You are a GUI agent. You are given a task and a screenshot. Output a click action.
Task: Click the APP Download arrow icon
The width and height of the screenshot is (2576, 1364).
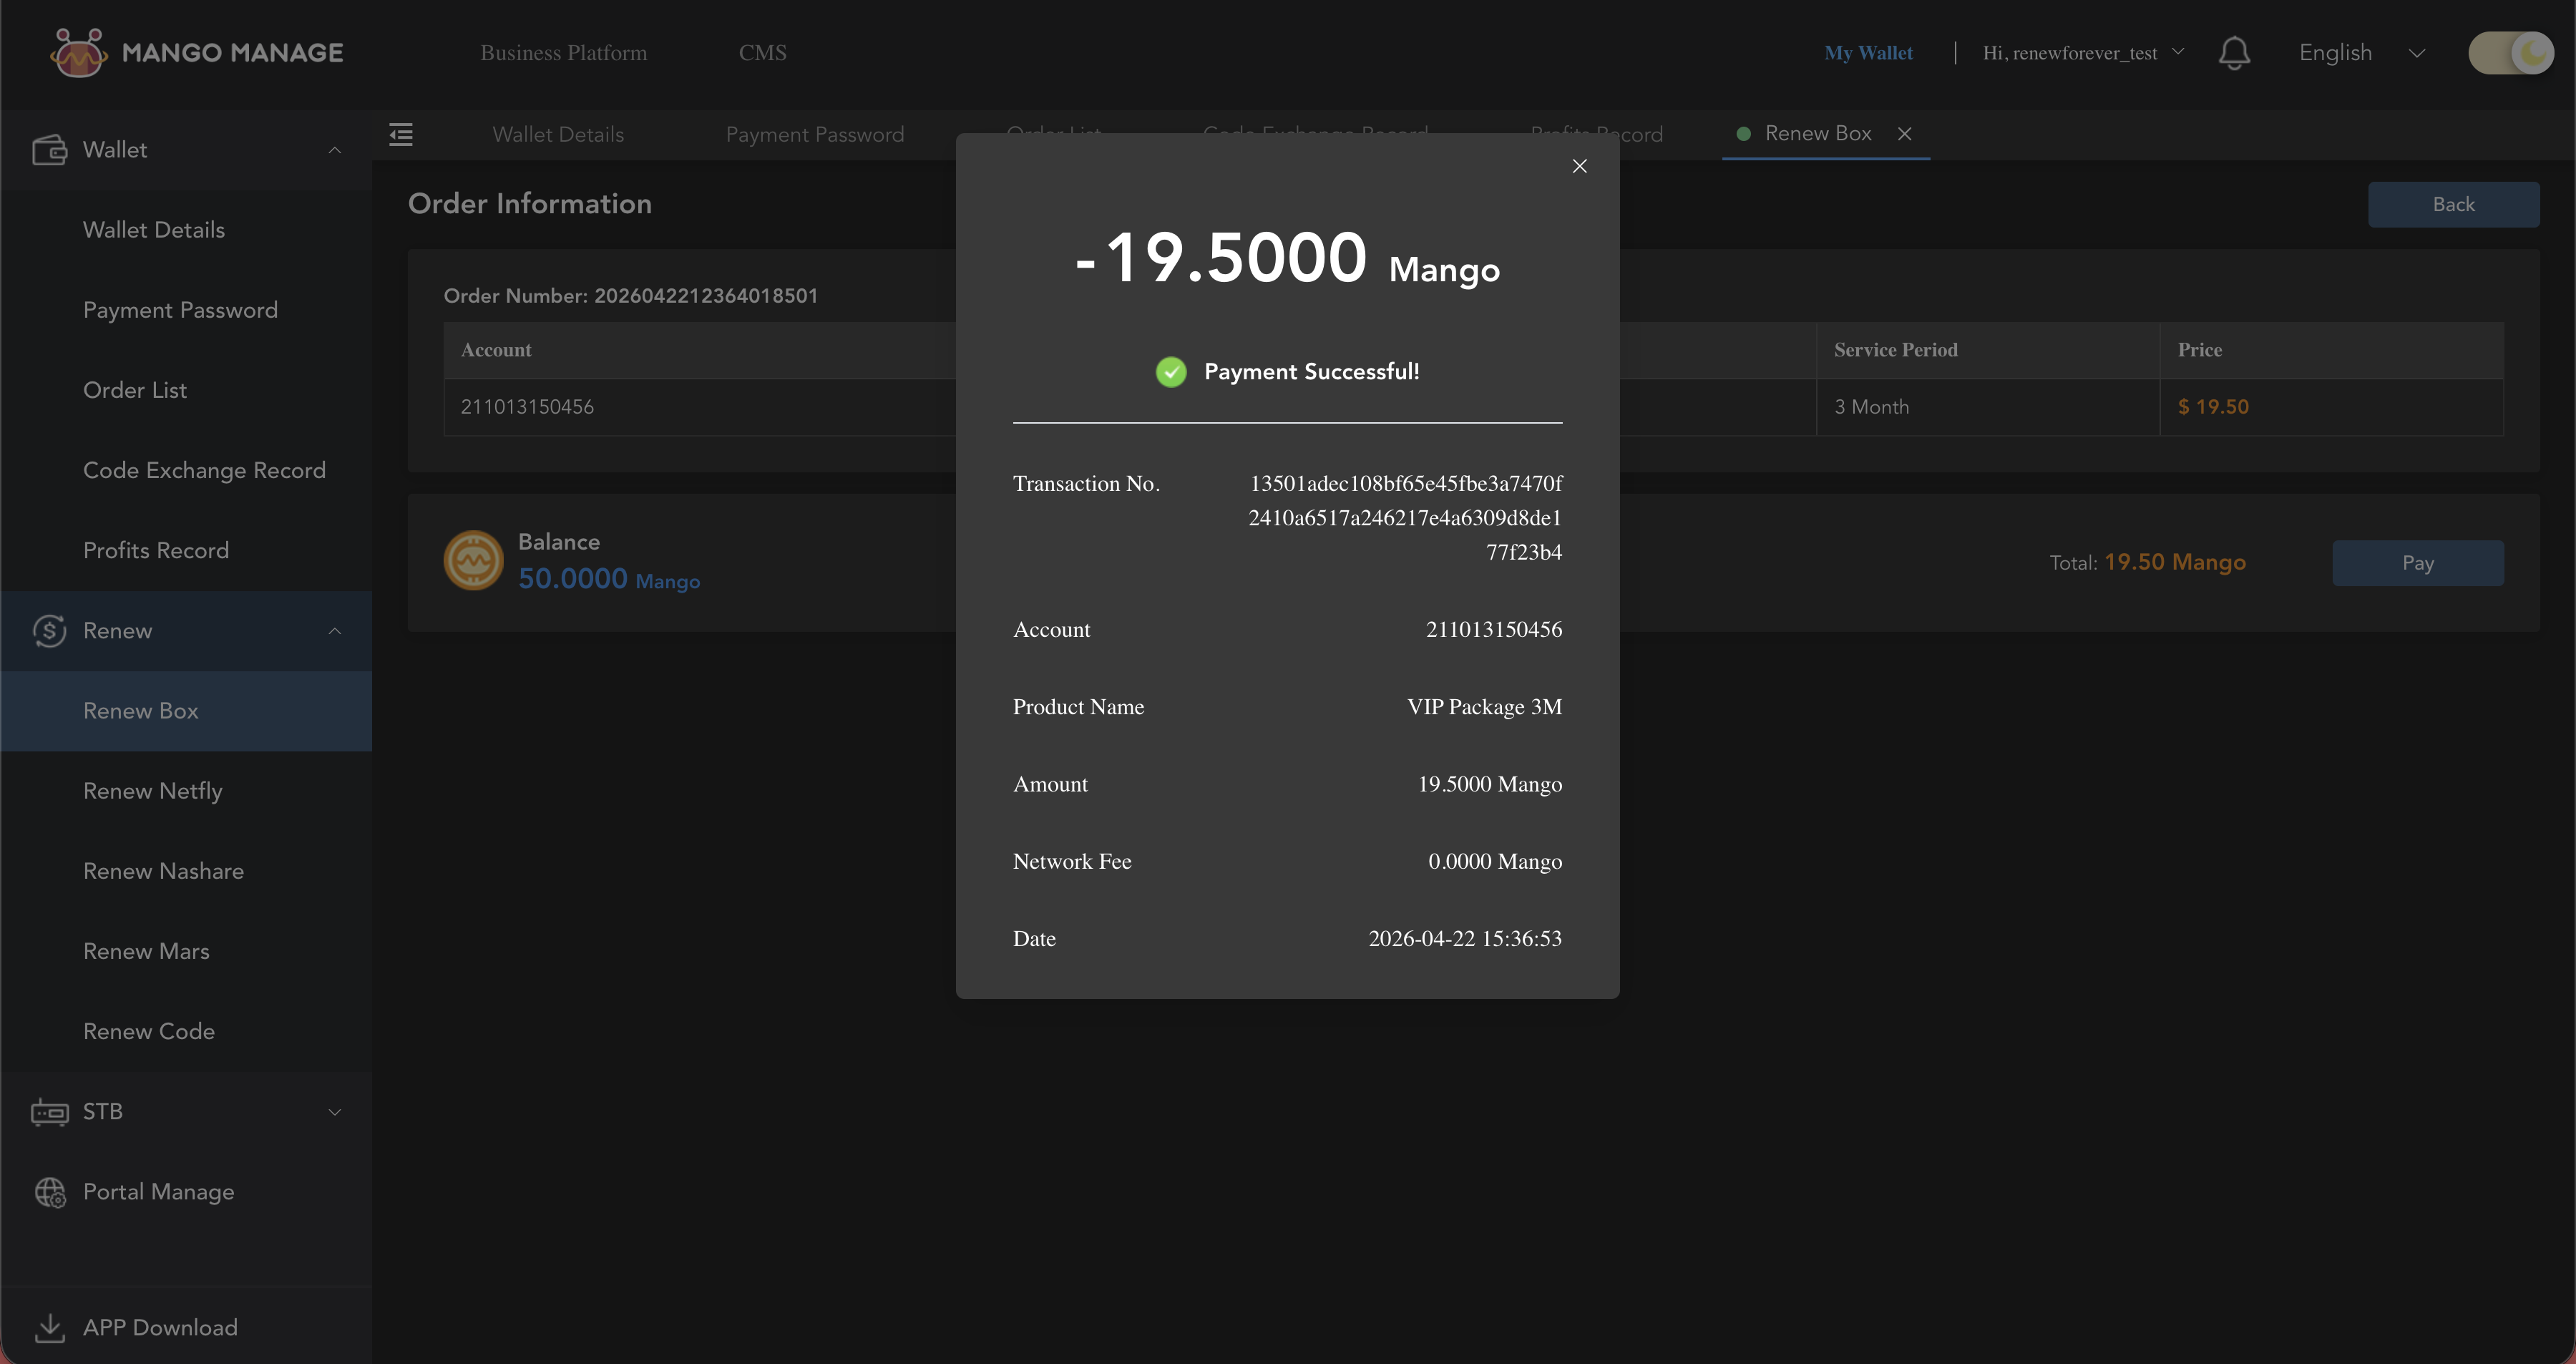[x=49, y=1327]
